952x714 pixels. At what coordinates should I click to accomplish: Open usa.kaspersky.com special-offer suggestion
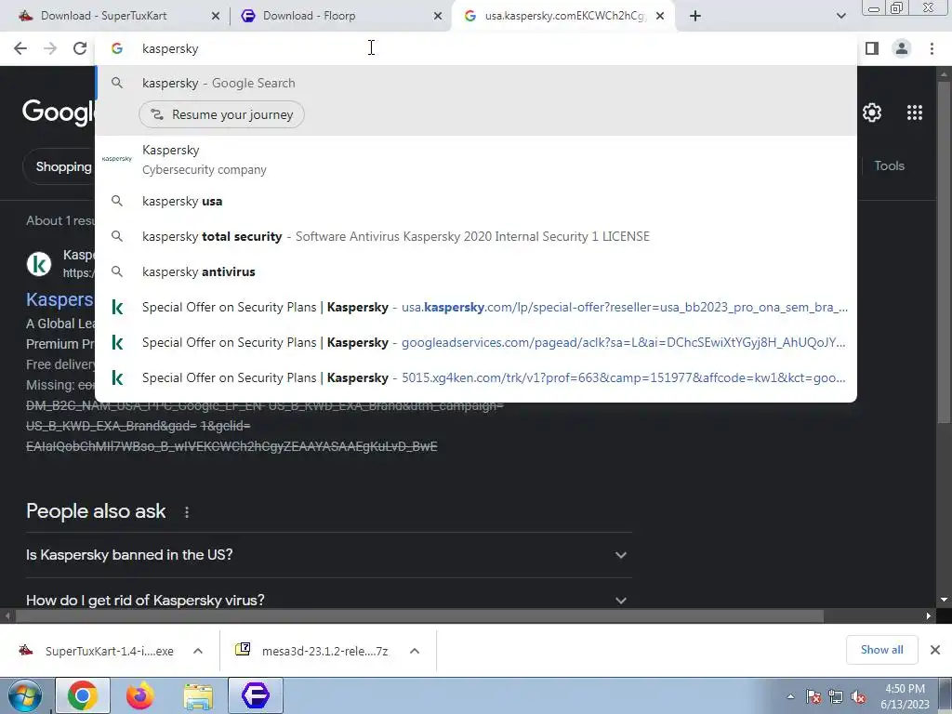pyautogui.click(x=476, y=307)
